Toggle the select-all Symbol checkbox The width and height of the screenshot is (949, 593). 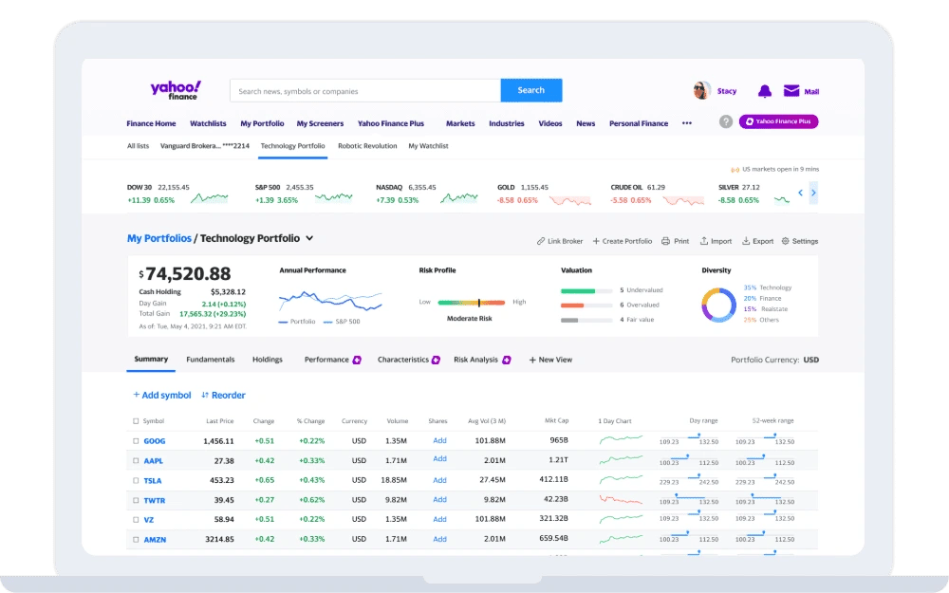136,421
